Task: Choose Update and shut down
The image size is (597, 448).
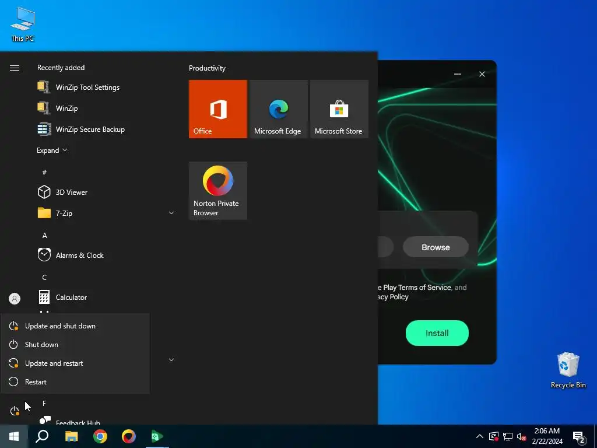Action: point(75,325)
